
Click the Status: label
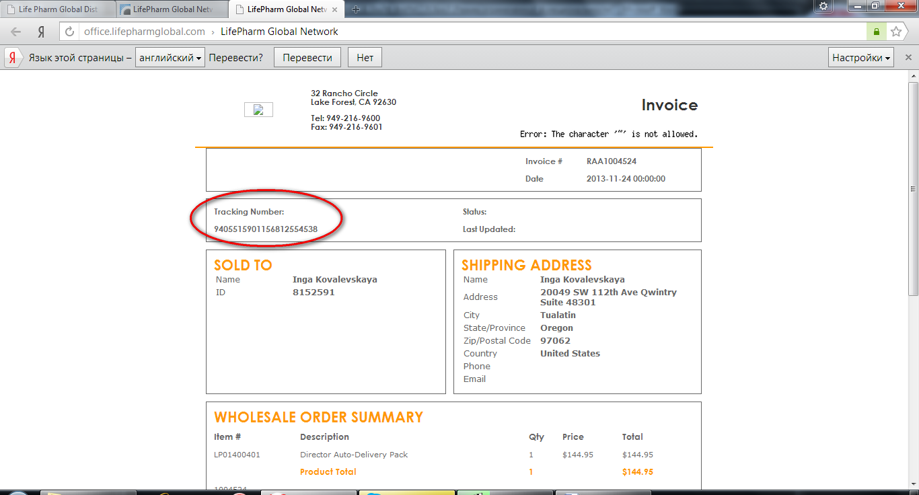pos(474,212)
